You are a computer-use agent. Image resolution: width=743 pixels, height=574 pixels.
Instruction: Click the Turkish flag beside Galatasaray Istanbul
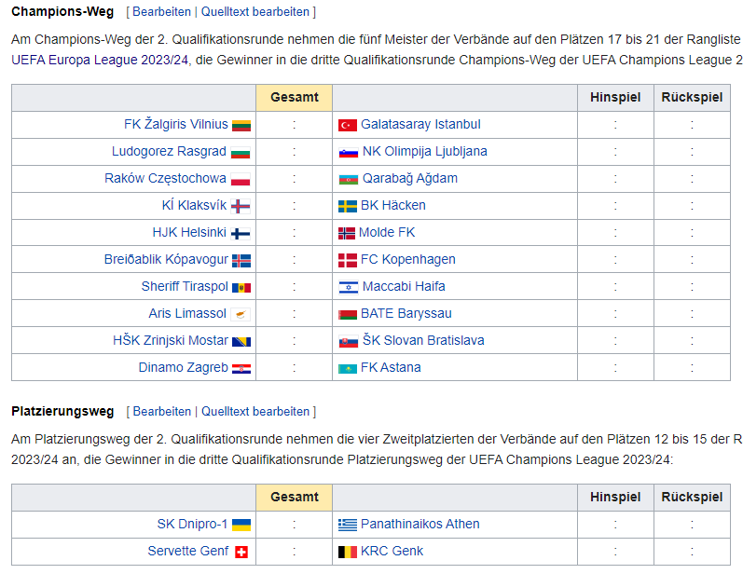(348, 125)
